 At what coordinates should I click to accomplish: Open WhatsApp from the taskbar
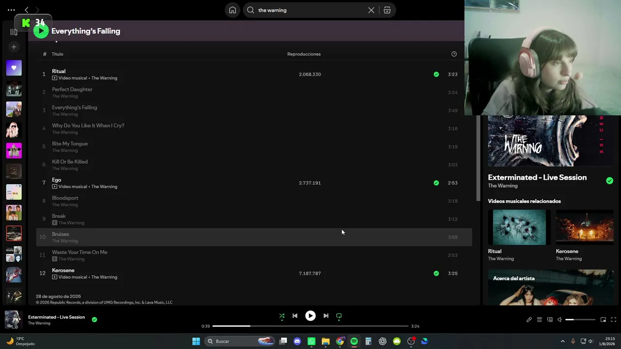coord(311,341)
